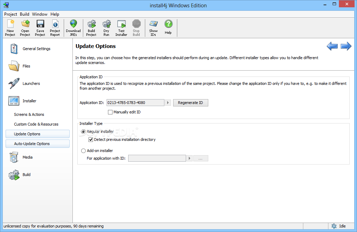357x232 pixels.
Task: Click the Application ID group label
Action: (91, 77)
